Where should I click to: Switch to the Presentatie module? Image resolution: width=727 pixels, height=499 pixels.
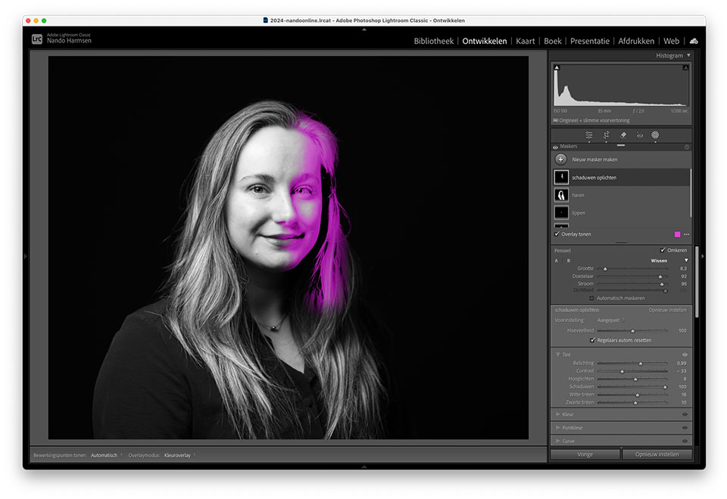pyautogui.click(x=590, y=41)
